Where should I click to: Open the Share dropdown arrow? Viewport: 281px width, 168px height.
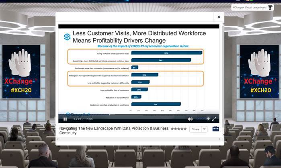coord(204,129)
